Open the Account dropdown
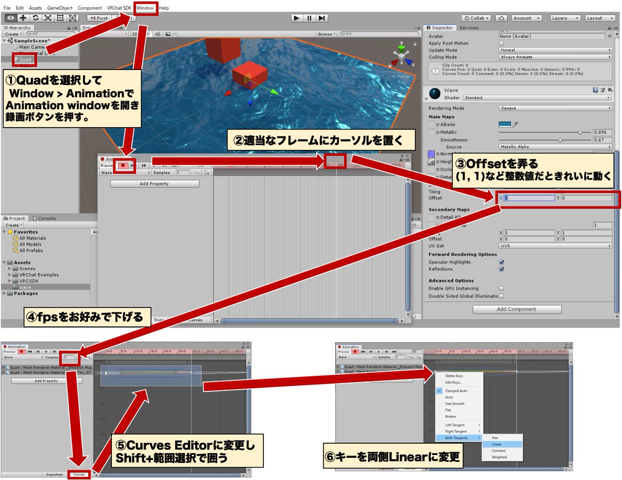Image resolution: width=622 pixels, height=480 pixels. [527, 18]
